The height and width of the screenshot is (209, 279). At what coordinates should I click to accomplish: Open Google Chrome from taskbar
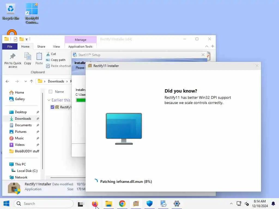(122, 204)
